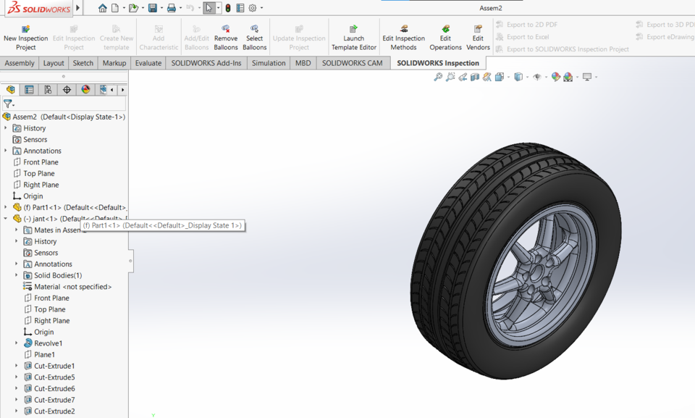Open the DisplayManager panel
Image resolution: width=695 pixels, height=418 pixels.
pos(85,89)
